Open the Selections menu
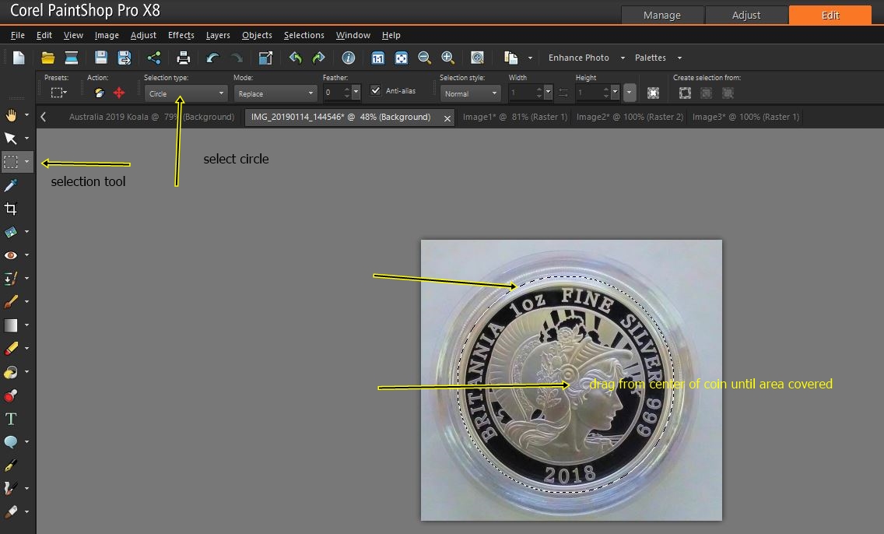The width and height of the screenshot is (884, 534). coord(303,35)
